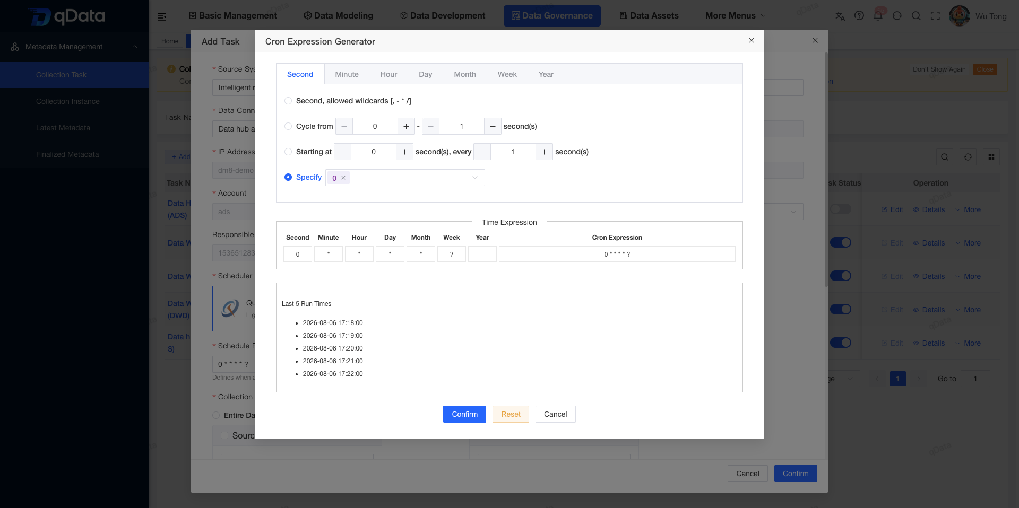Open the Data Modeling menu
Viewport: 1019px width, 508px height.
pos(338,16)
